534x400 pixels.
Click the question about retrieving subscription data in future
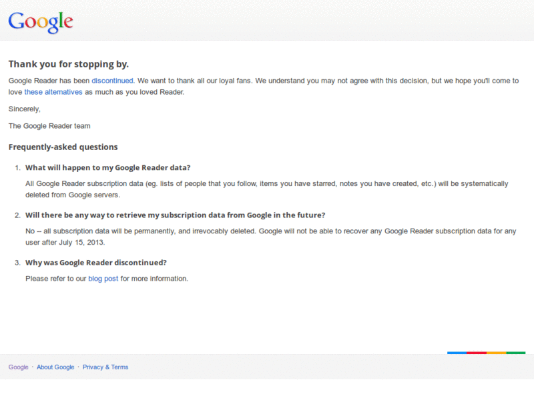click(x=176, y=215)
